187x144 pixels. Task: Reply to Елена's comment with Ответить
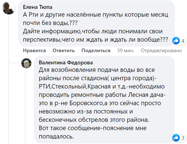click(x=64, y=50)
